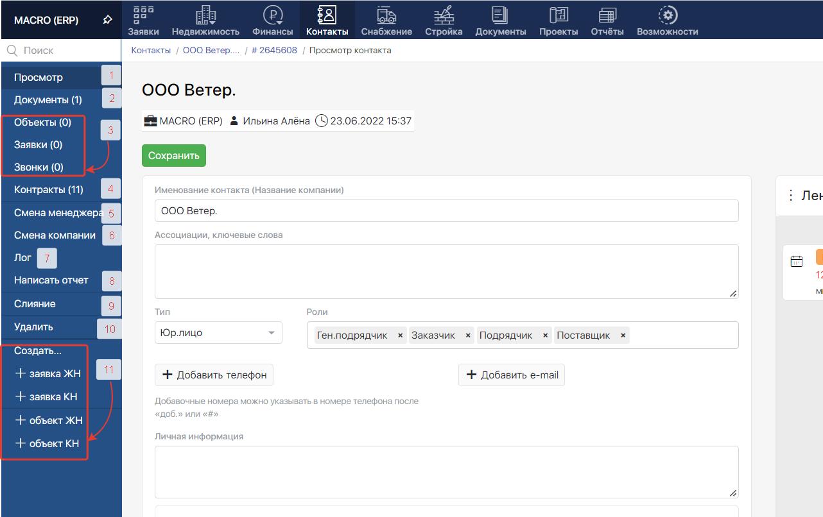Open the Недвижимость section icon
The height and width of the screenshot is (517, 823).
coord(205,15)
